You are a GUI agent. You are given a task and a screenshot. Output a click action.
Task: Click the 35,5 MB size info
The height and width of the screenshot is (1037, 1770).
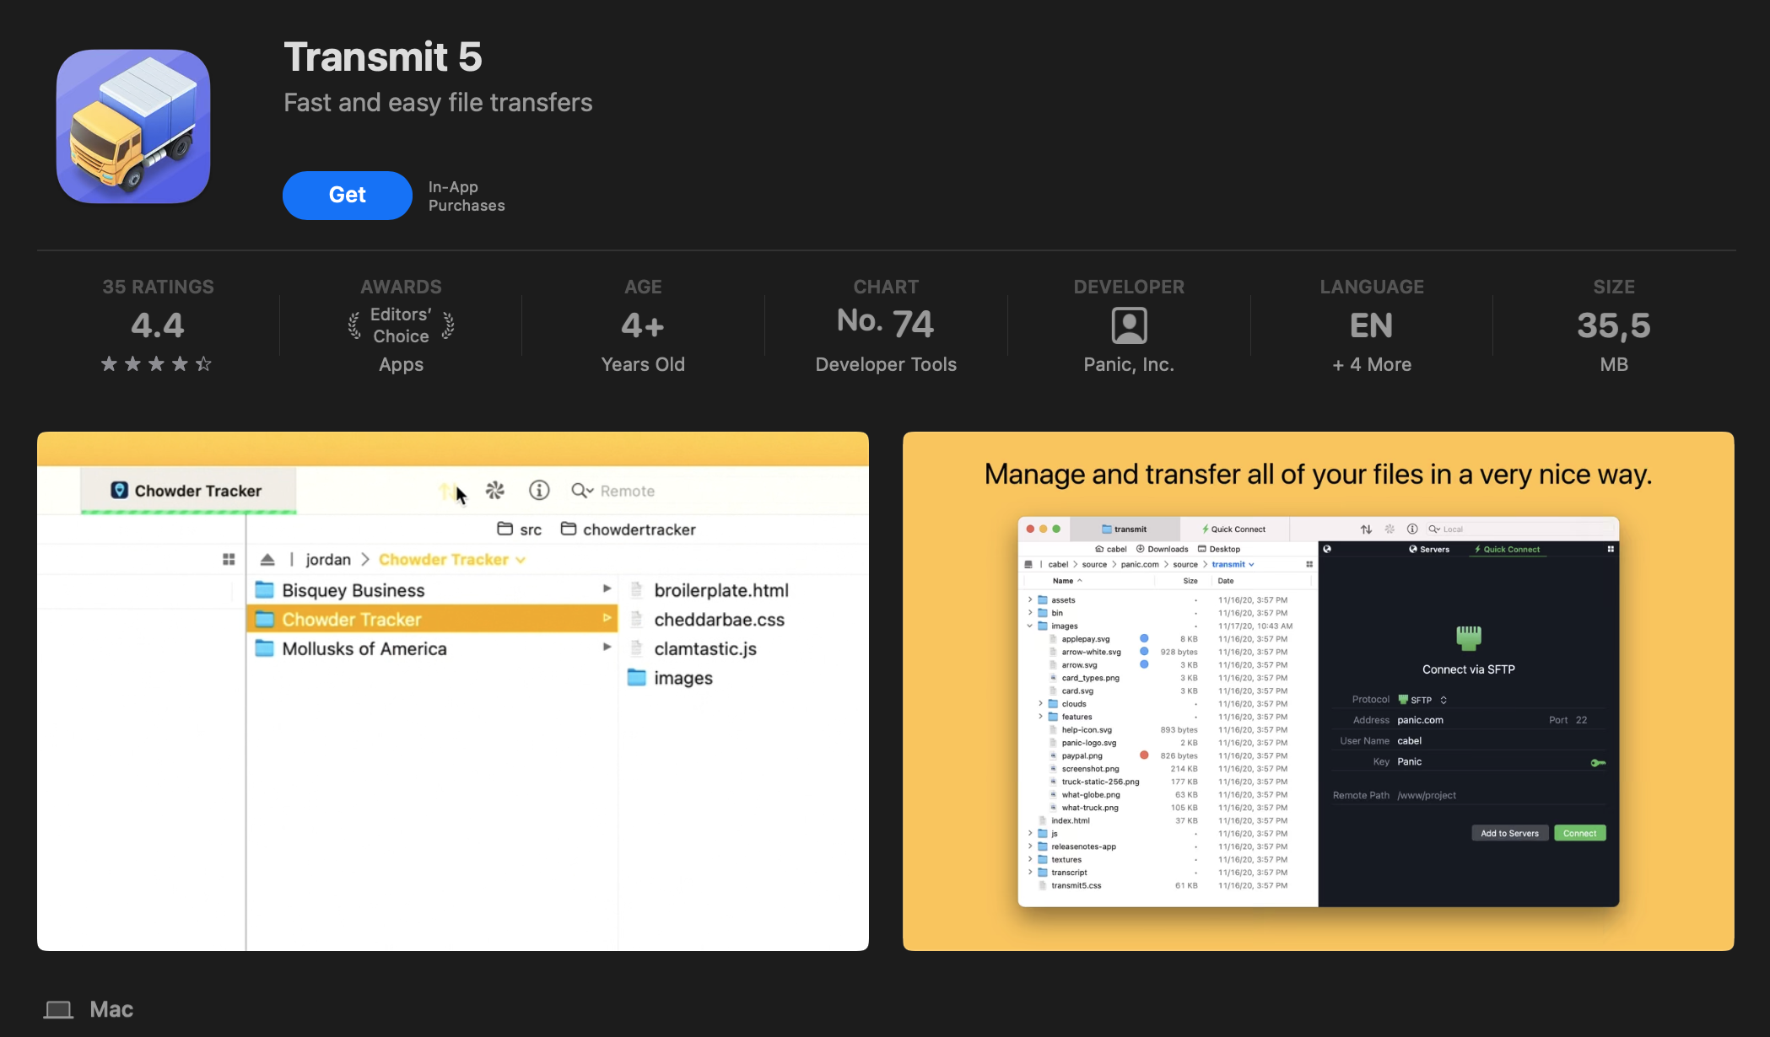[x=1614, y=325]
